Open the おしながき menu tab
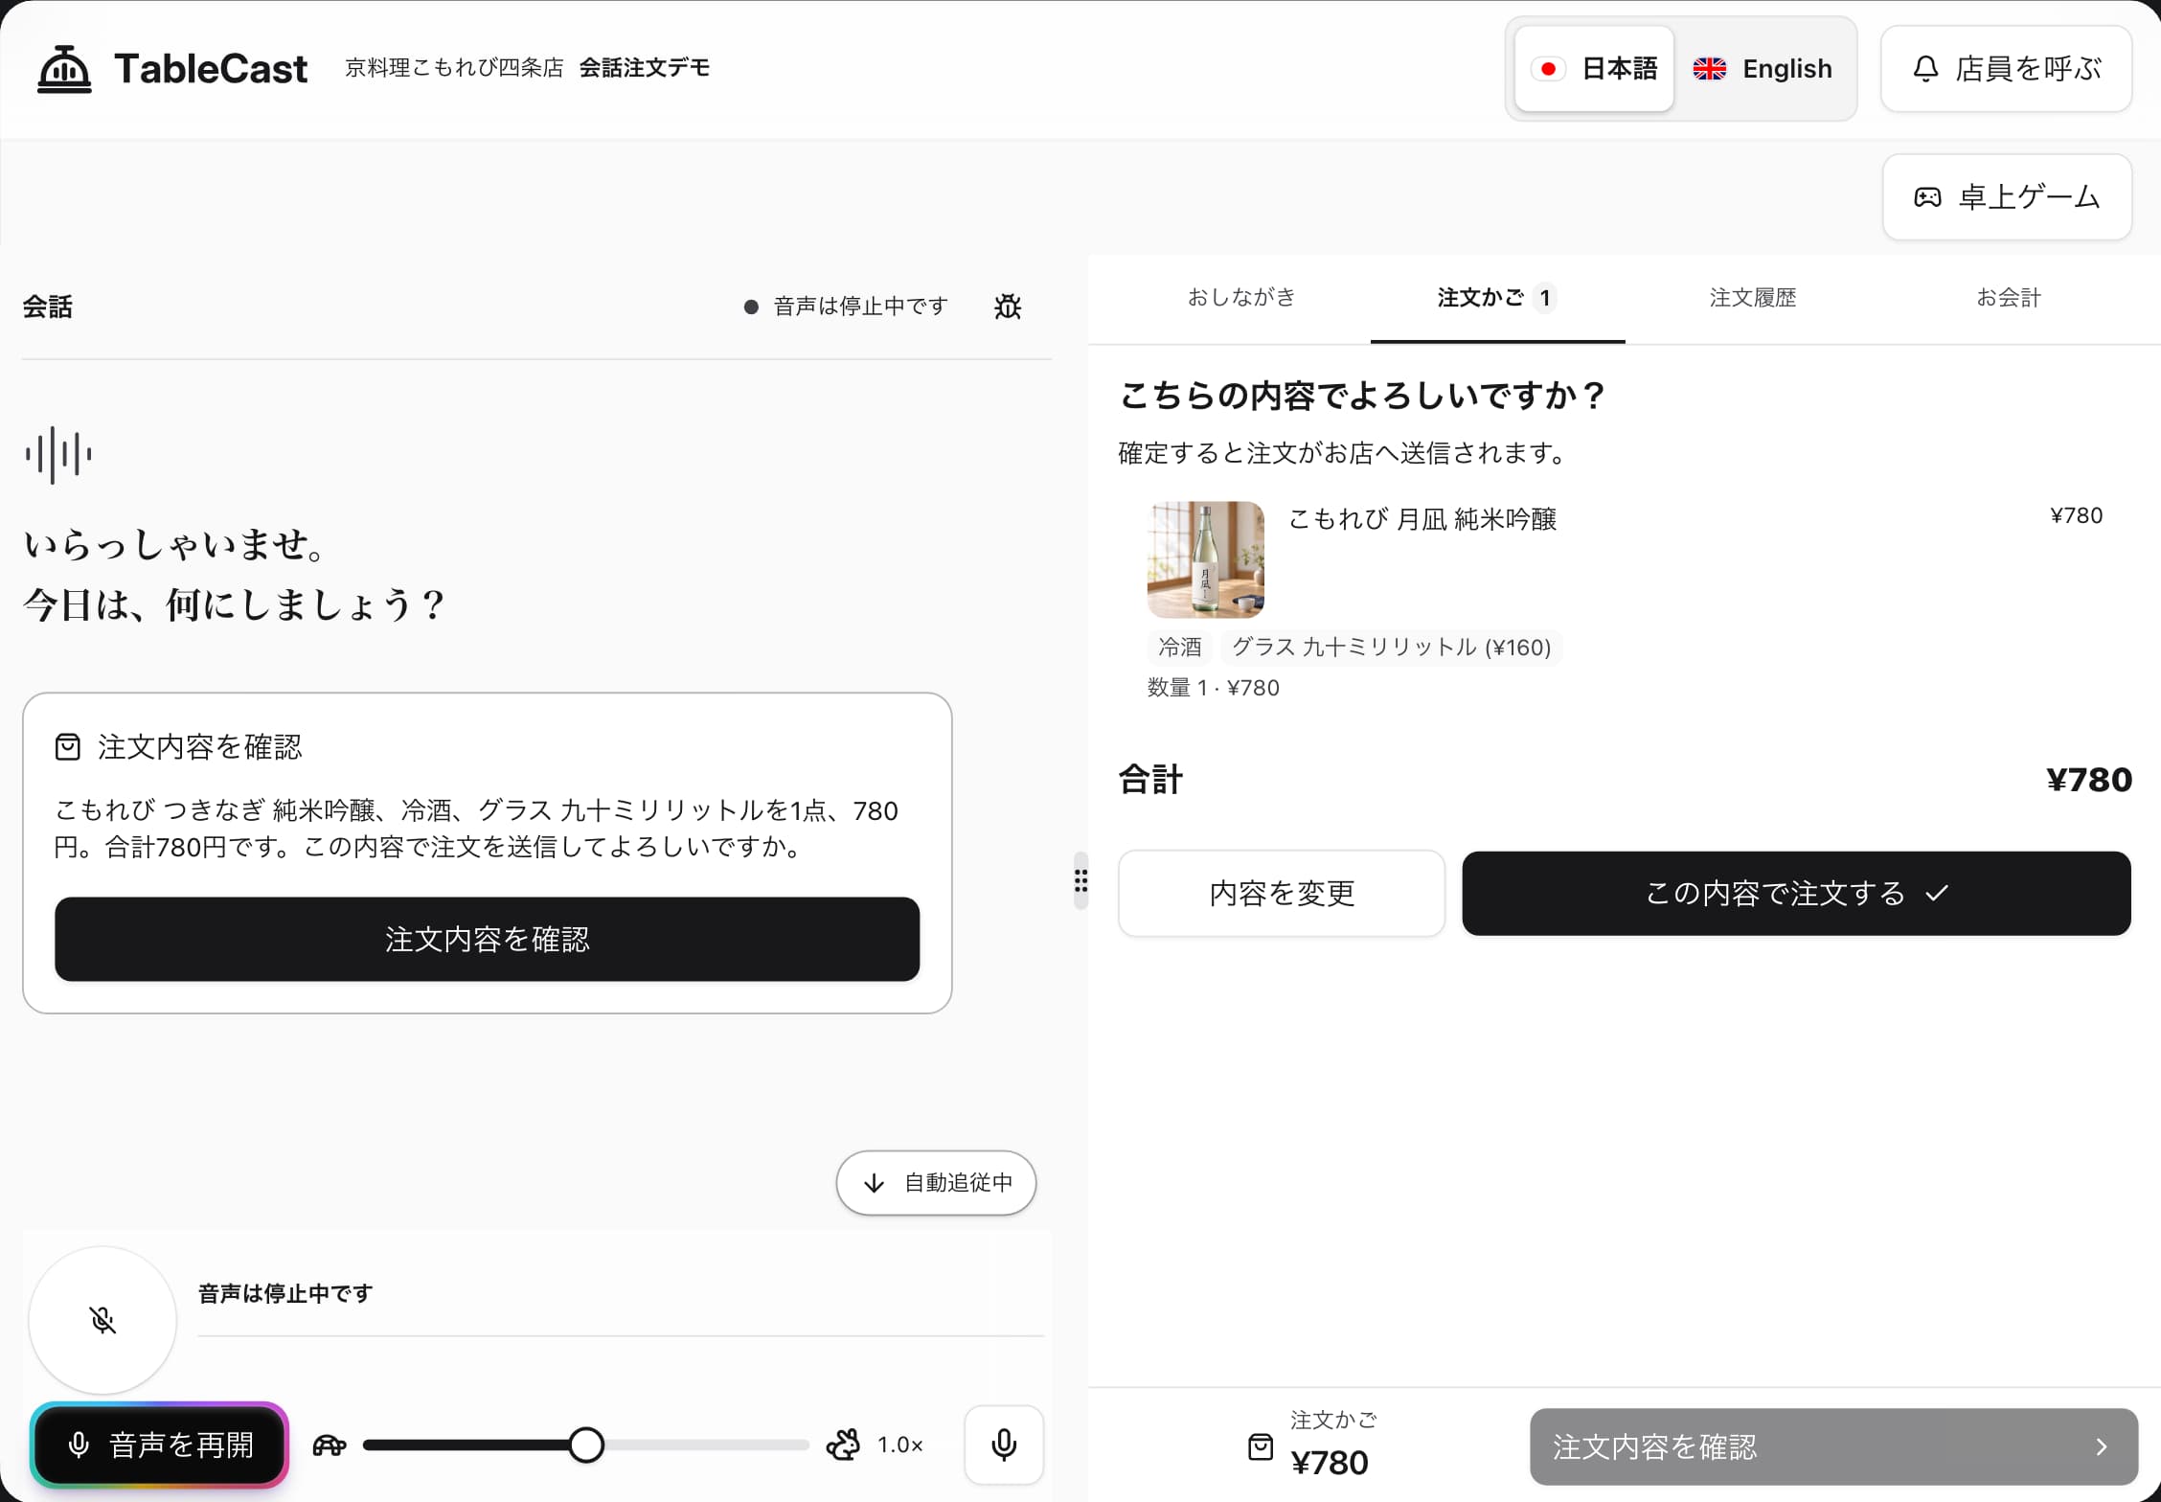Viewport: 2161px width, 1502px height. (1241, 298)
